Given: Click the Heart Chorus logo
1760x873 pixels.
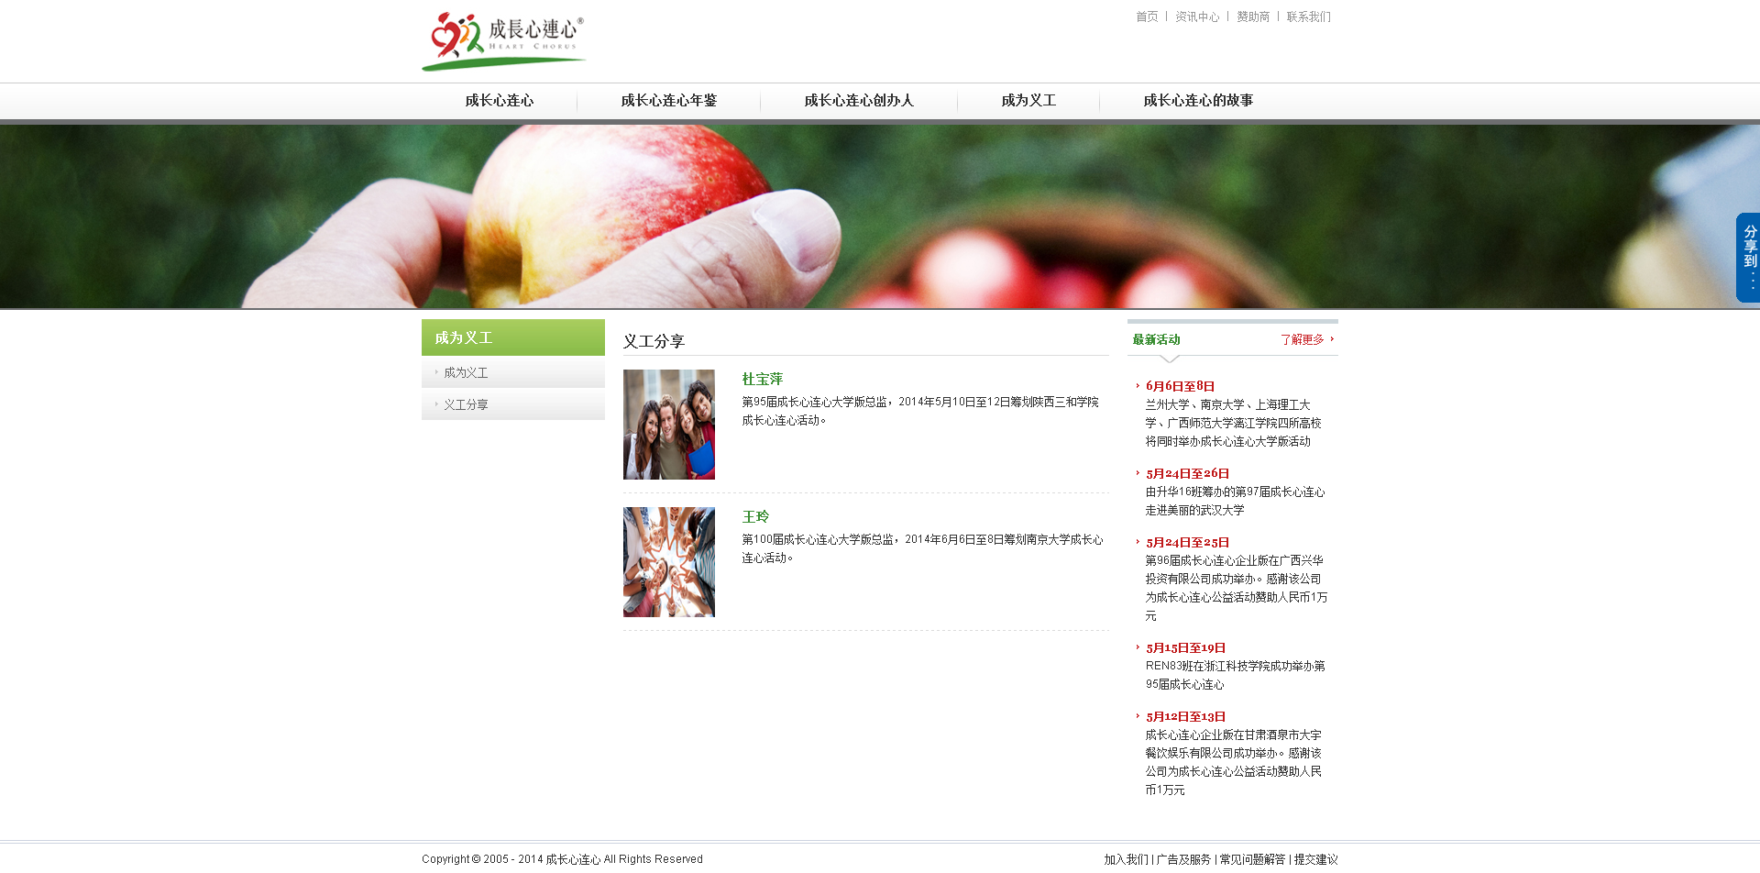Looking at the screenshot, I should (x=503, y=41).
